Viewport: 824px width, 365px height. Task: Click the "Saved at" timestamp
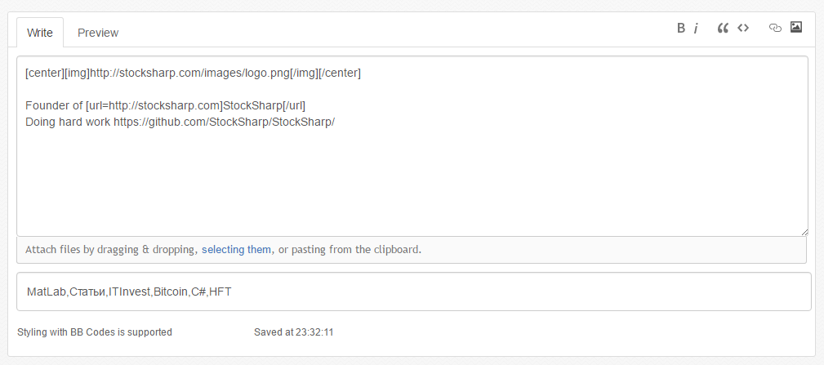pos(294,332)
